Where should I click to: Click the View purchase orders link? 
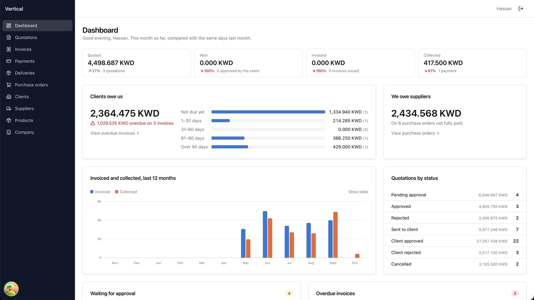(x=415, y=133)
